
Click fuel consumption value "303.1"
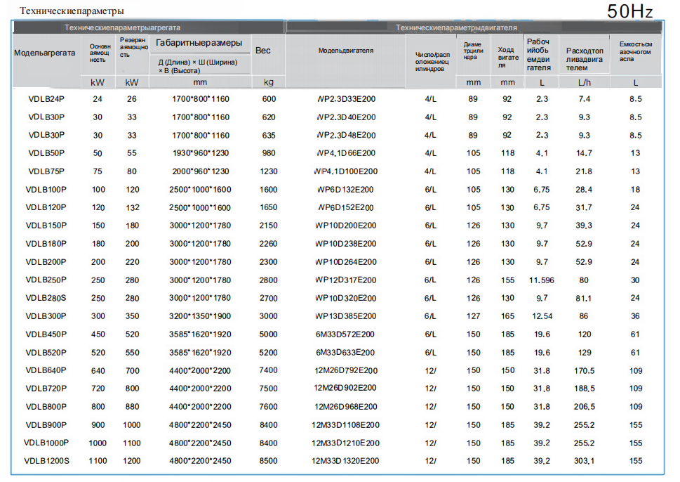[x=584, y=461]
